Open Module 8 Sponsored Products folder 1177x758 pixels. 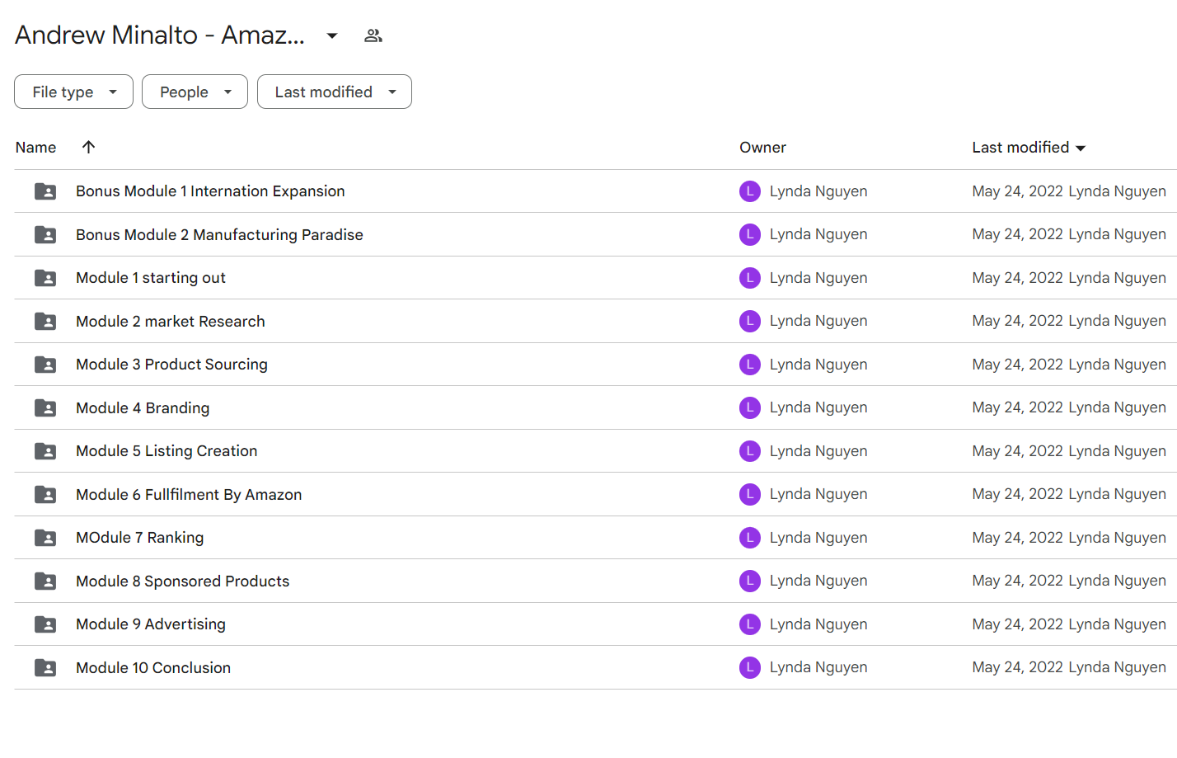pyautogui.click(x=183, y=581)
